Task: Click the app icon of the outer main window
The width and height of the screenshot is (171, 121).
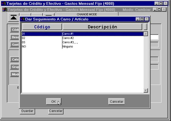Action: coord(4,4)
